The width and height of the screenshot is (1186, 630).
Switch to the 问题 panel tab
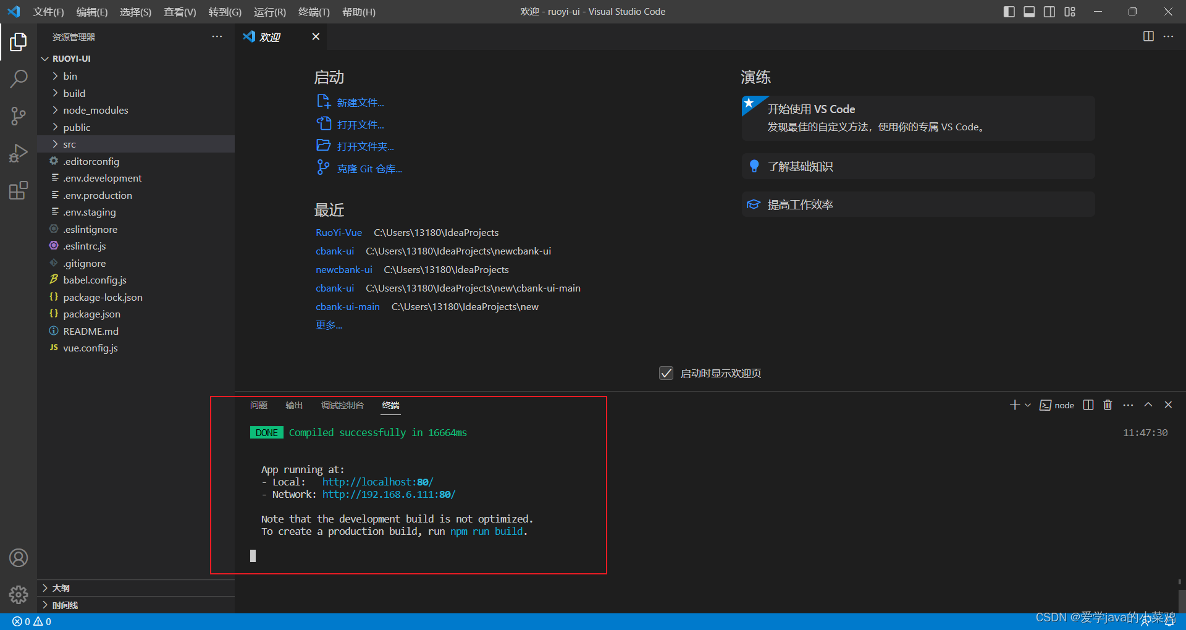[x=259, y=405]
